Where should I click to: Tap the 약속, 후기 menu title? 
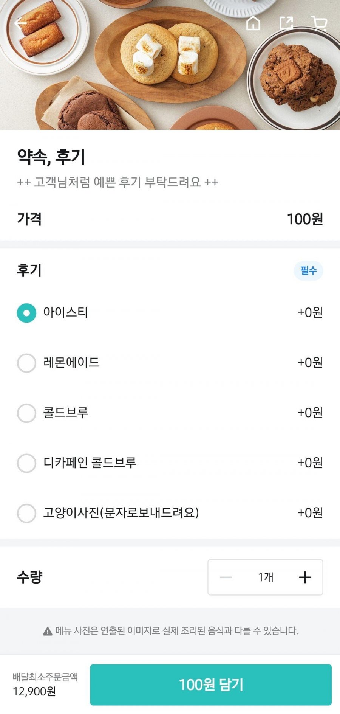(x=51, y=157)
